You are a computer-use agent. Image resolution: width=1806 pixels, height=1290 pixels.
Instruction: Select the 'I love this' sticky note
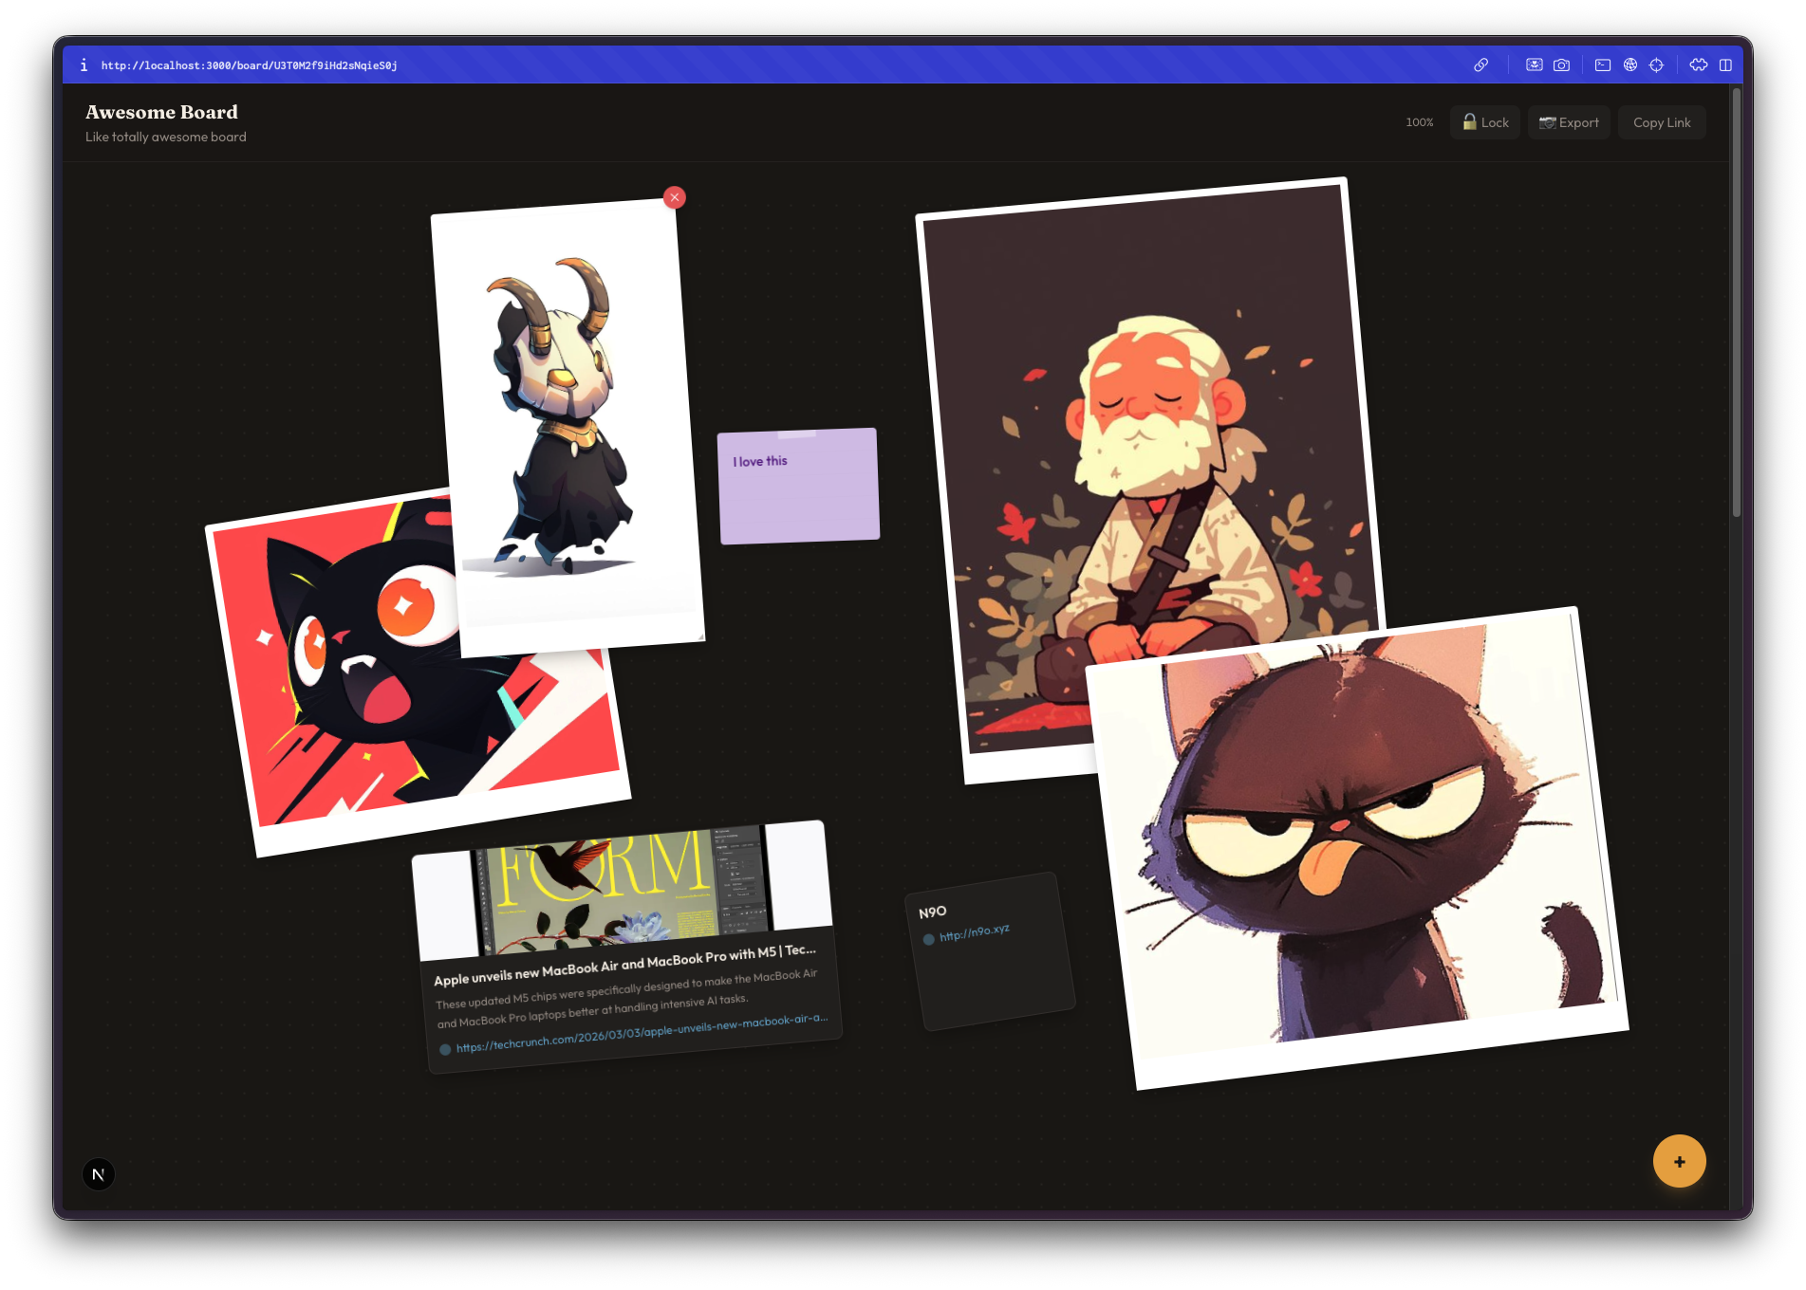click(x=799, y=484)
